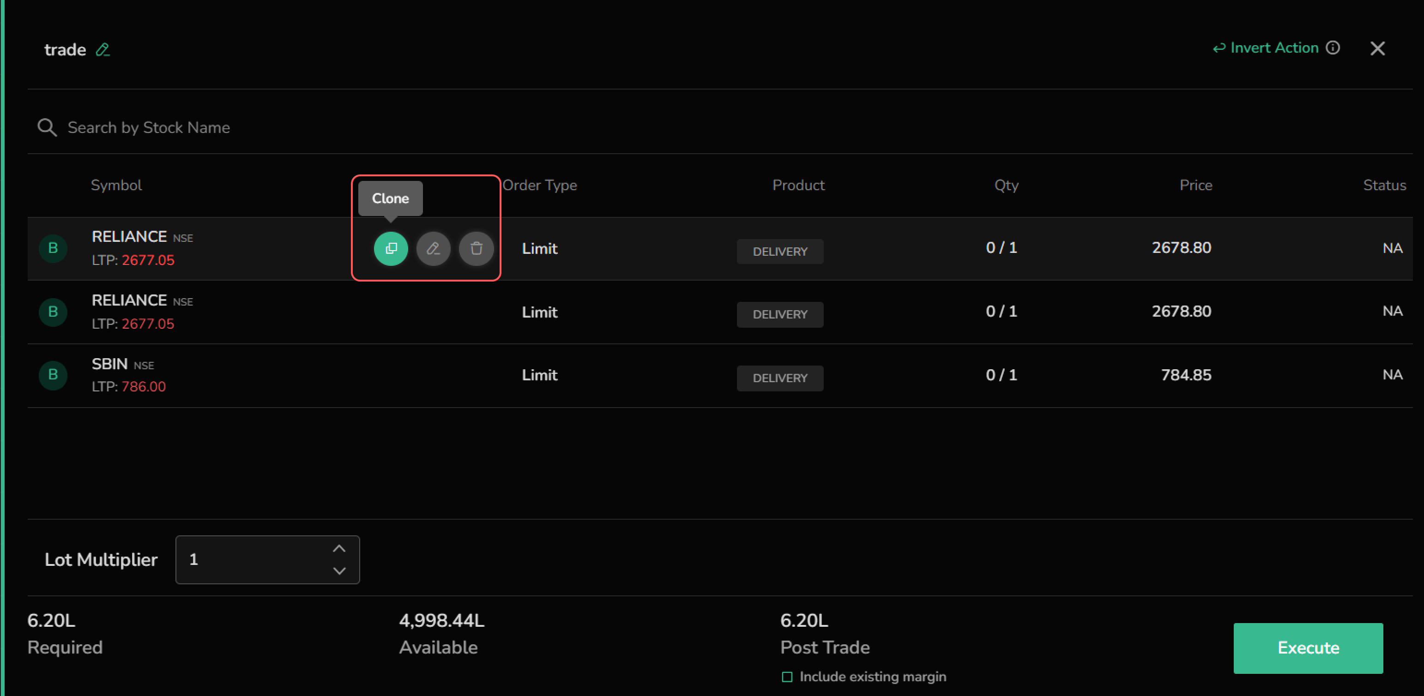Image resolution: width=1424 pixels, height=696 pixels.
Task: Click DELIVERY tag on second RELIANCE row
Action: pos(780,314)
